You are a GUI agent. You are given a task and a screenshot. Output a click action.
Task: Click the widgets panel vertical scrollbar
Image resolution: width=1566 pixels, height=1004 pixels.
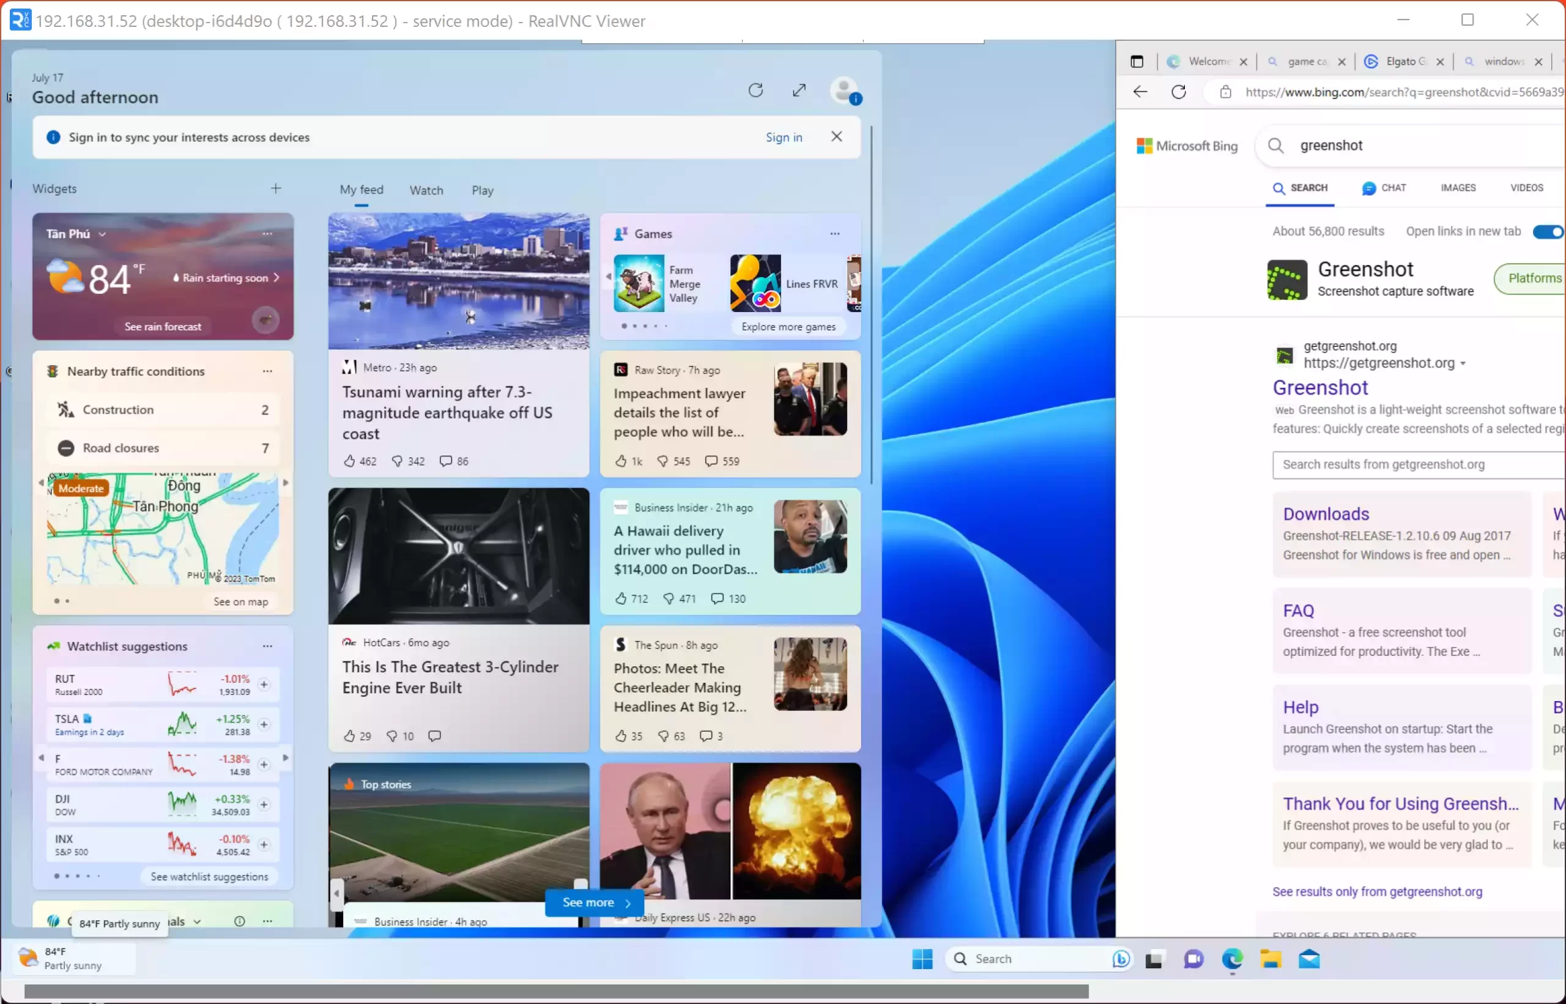point(872,305)
